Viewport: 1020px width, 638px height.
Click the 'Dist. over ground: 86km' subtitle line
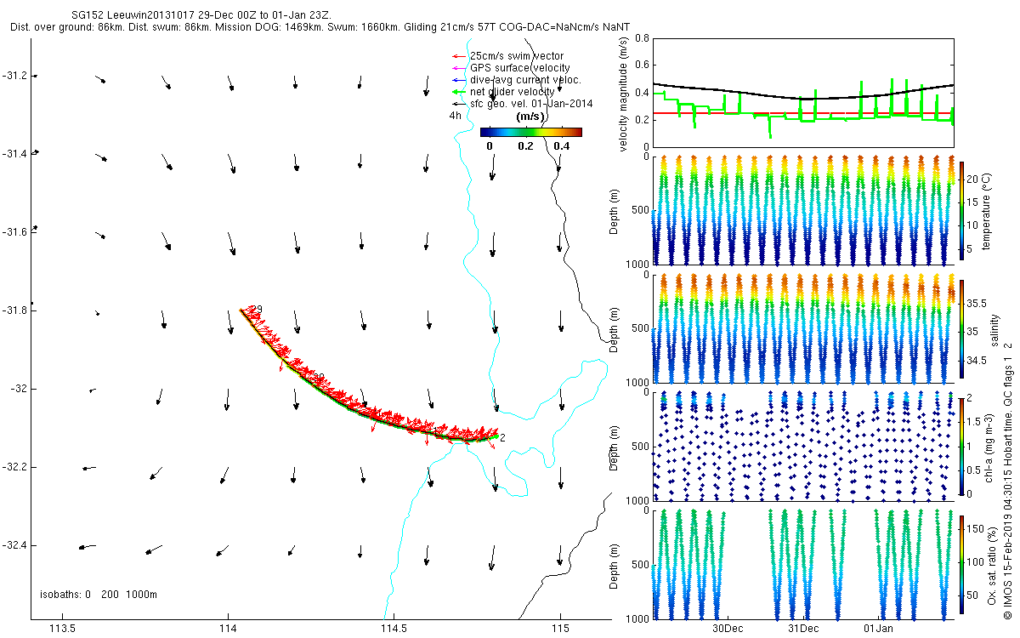(321, 27)
